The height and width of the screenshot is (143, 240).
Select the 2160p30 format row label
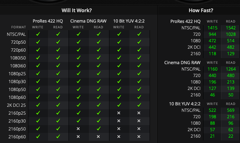pos(17,121)
